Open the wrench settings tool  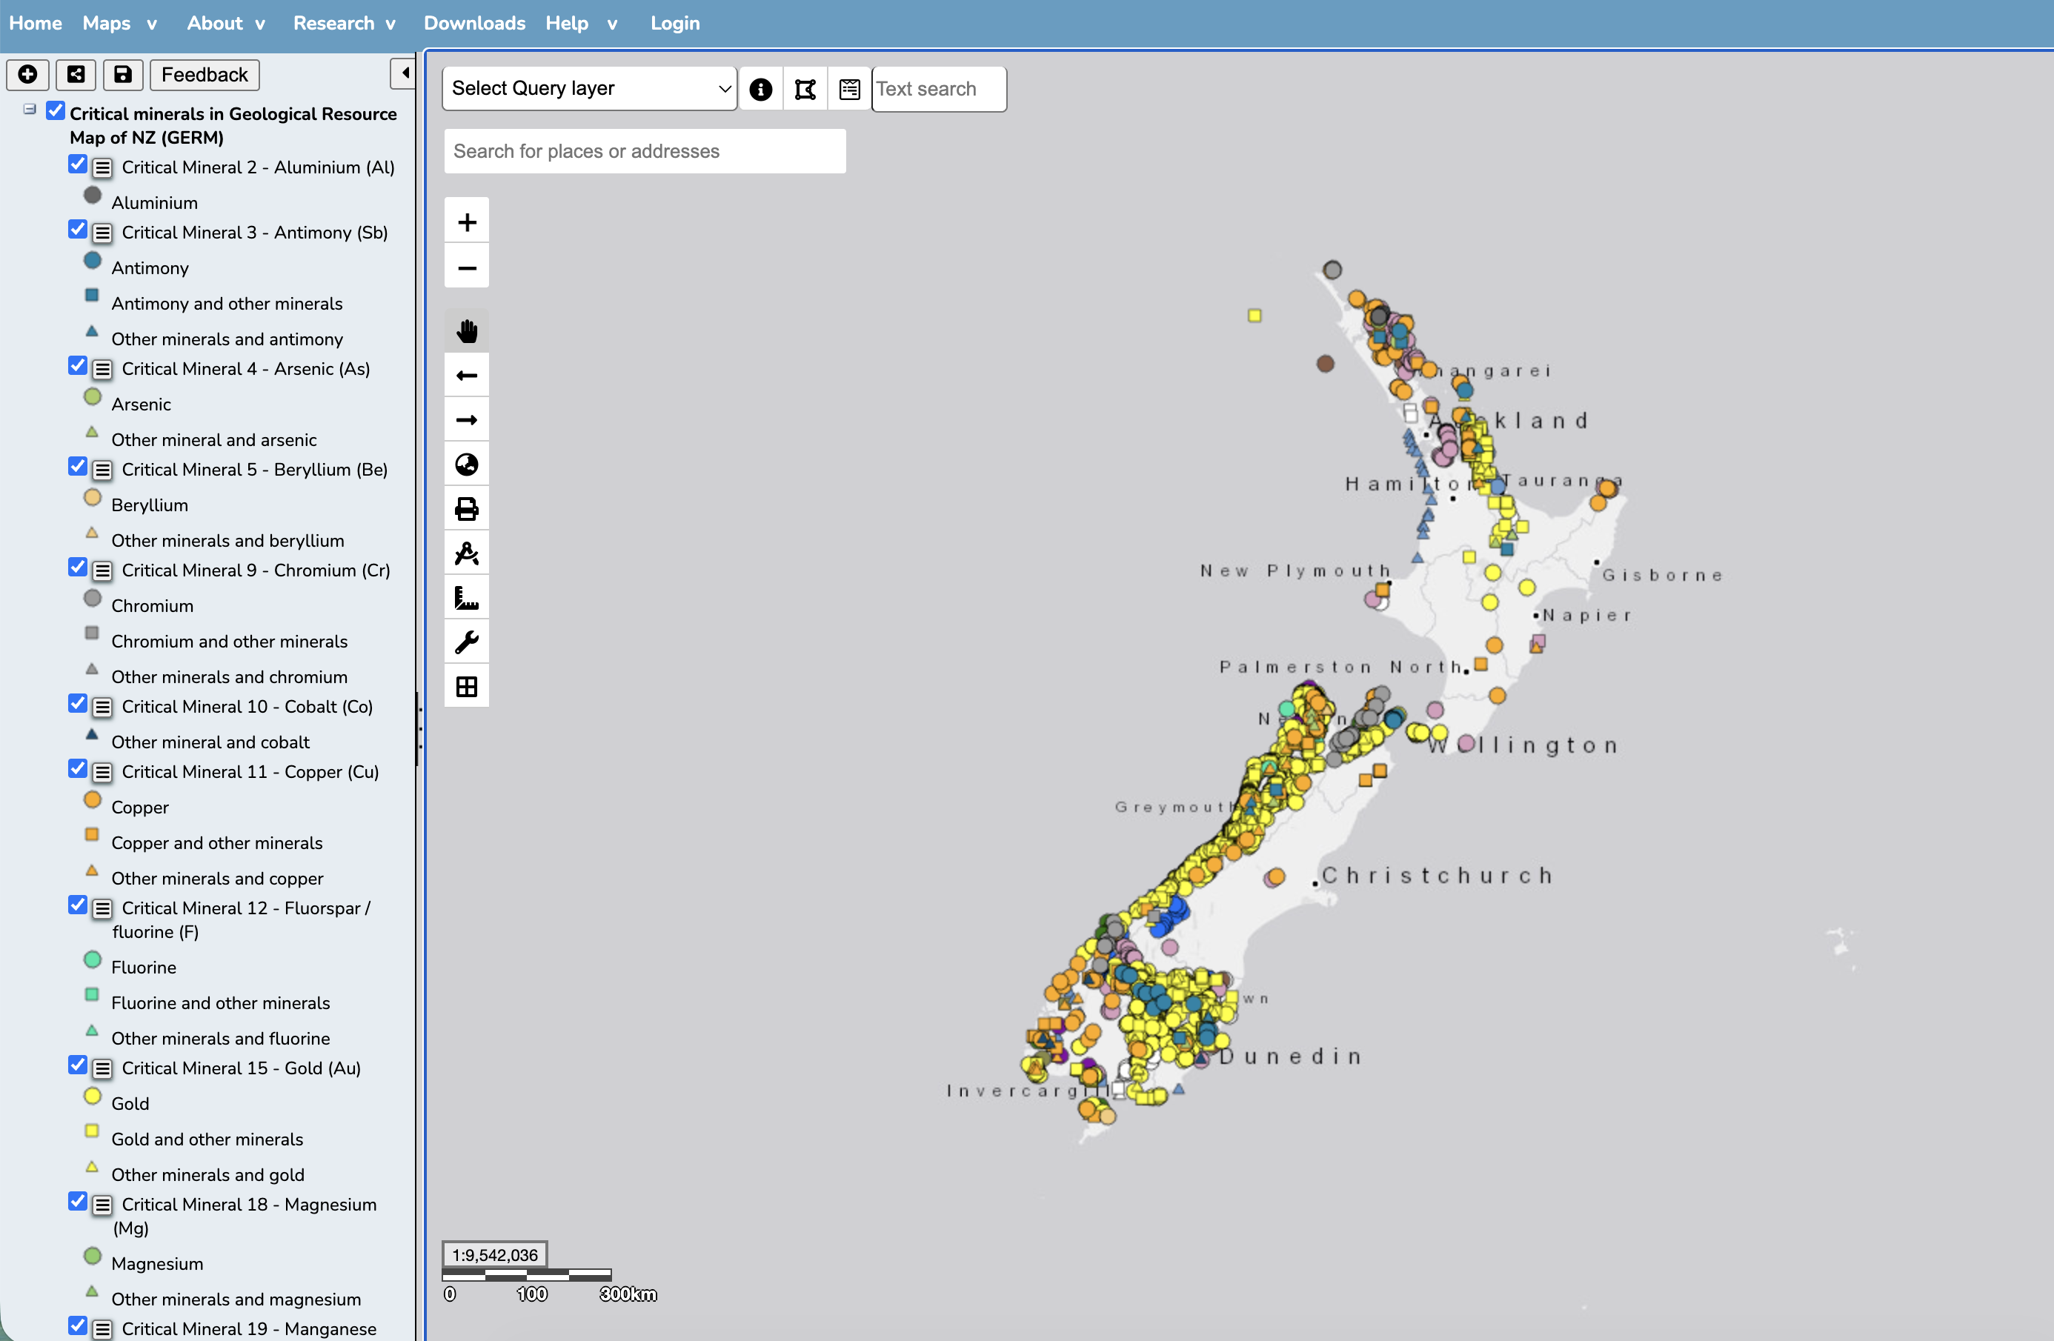(x=467, y=642)
